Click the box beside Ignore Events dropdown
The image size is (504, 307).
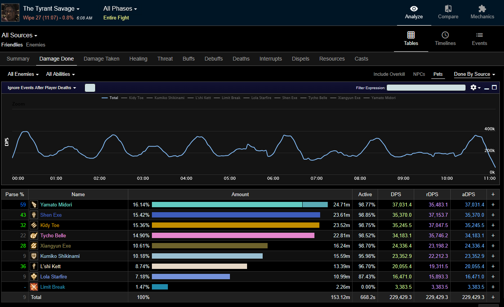(x=90, y=88)
